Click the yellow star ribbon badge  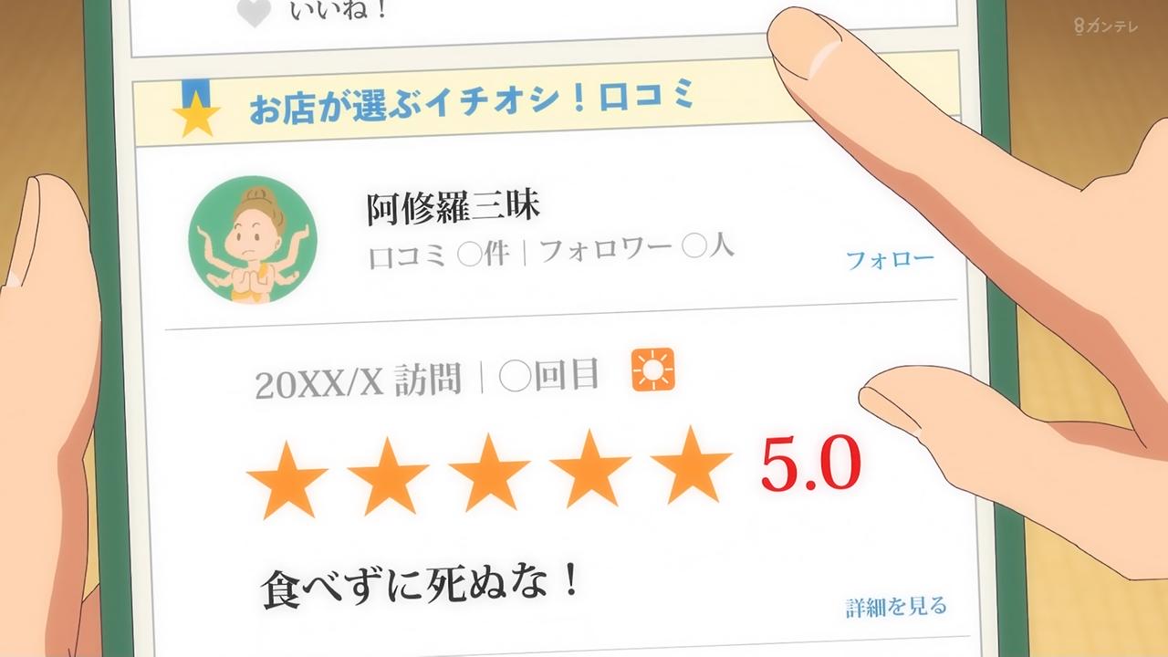[x=196, y=109]
